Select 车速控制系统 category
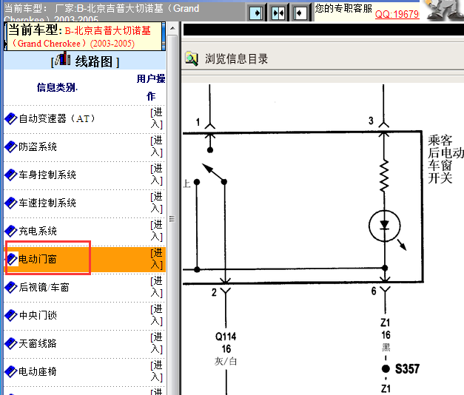 (47, 203)
